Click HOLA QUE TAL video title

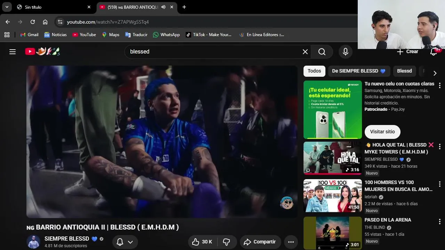(399, 148)
